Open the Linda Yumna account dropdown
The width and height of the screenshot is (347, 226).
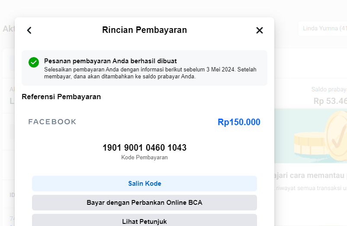click(x=322, y=29)
